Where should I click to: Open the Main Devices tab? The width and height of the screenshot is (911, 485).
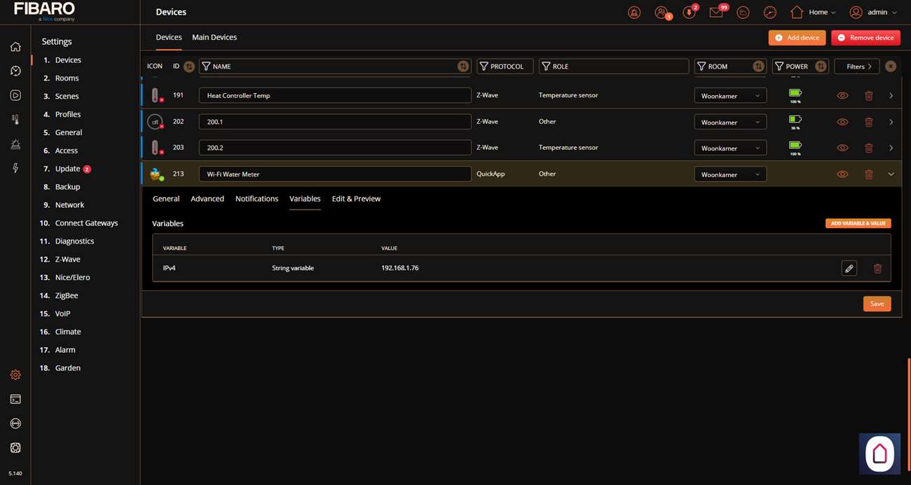coord(214,37)
